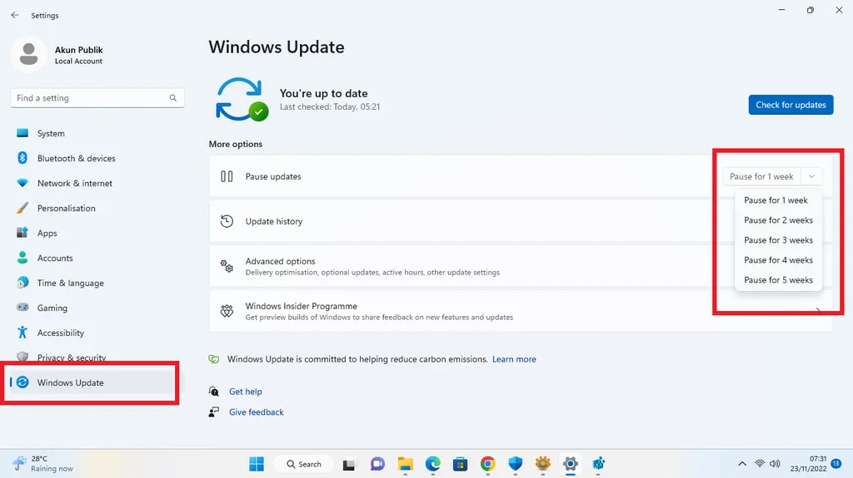Choose "Pause for 3 weeks" from dropdown
Screen dimensions: 853x478
[x=778, y=240]
